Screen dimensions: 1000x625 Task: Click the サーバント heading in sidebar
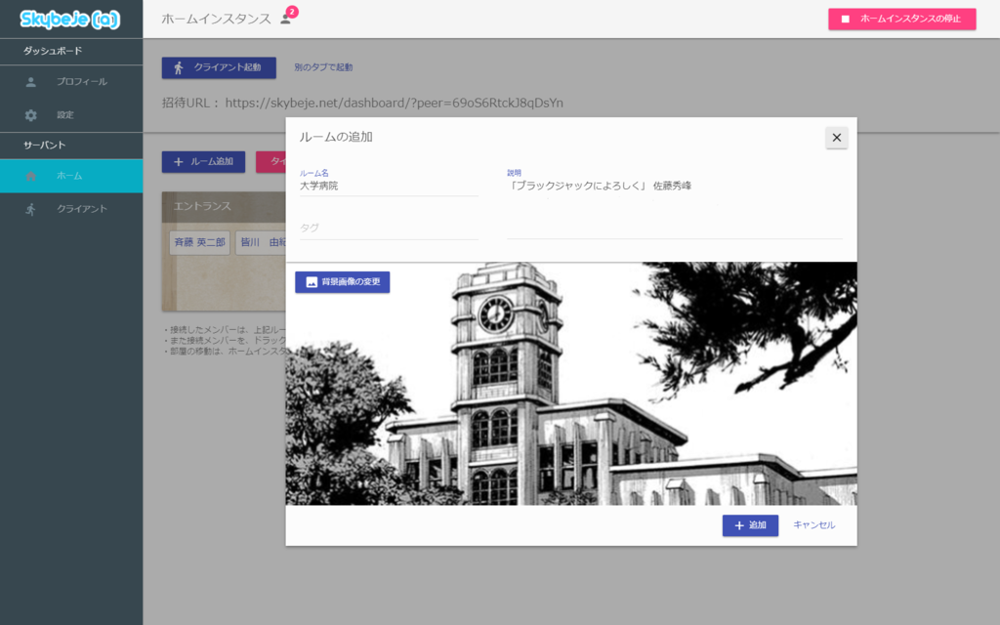pos(45,146)
